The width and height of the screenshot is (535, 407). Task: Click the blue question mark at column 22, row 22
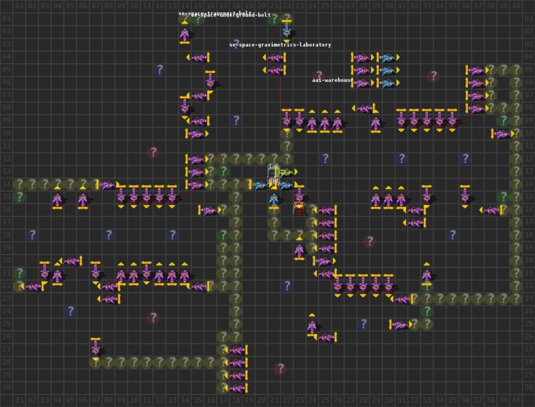(287, 285)
